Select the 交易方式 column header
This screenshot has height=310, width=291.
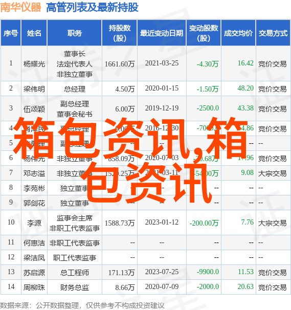click(x=273, y=33)
